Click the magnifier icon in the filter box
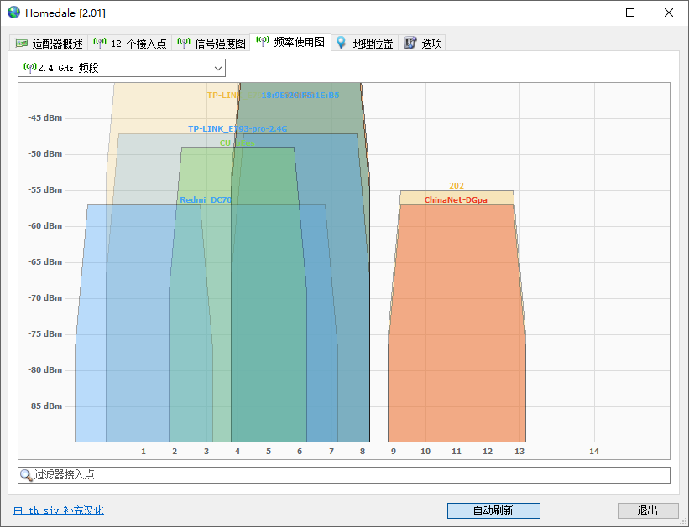The width and height of the screenshot is (689, 527). pyautogui.click(x=26, y=475)
